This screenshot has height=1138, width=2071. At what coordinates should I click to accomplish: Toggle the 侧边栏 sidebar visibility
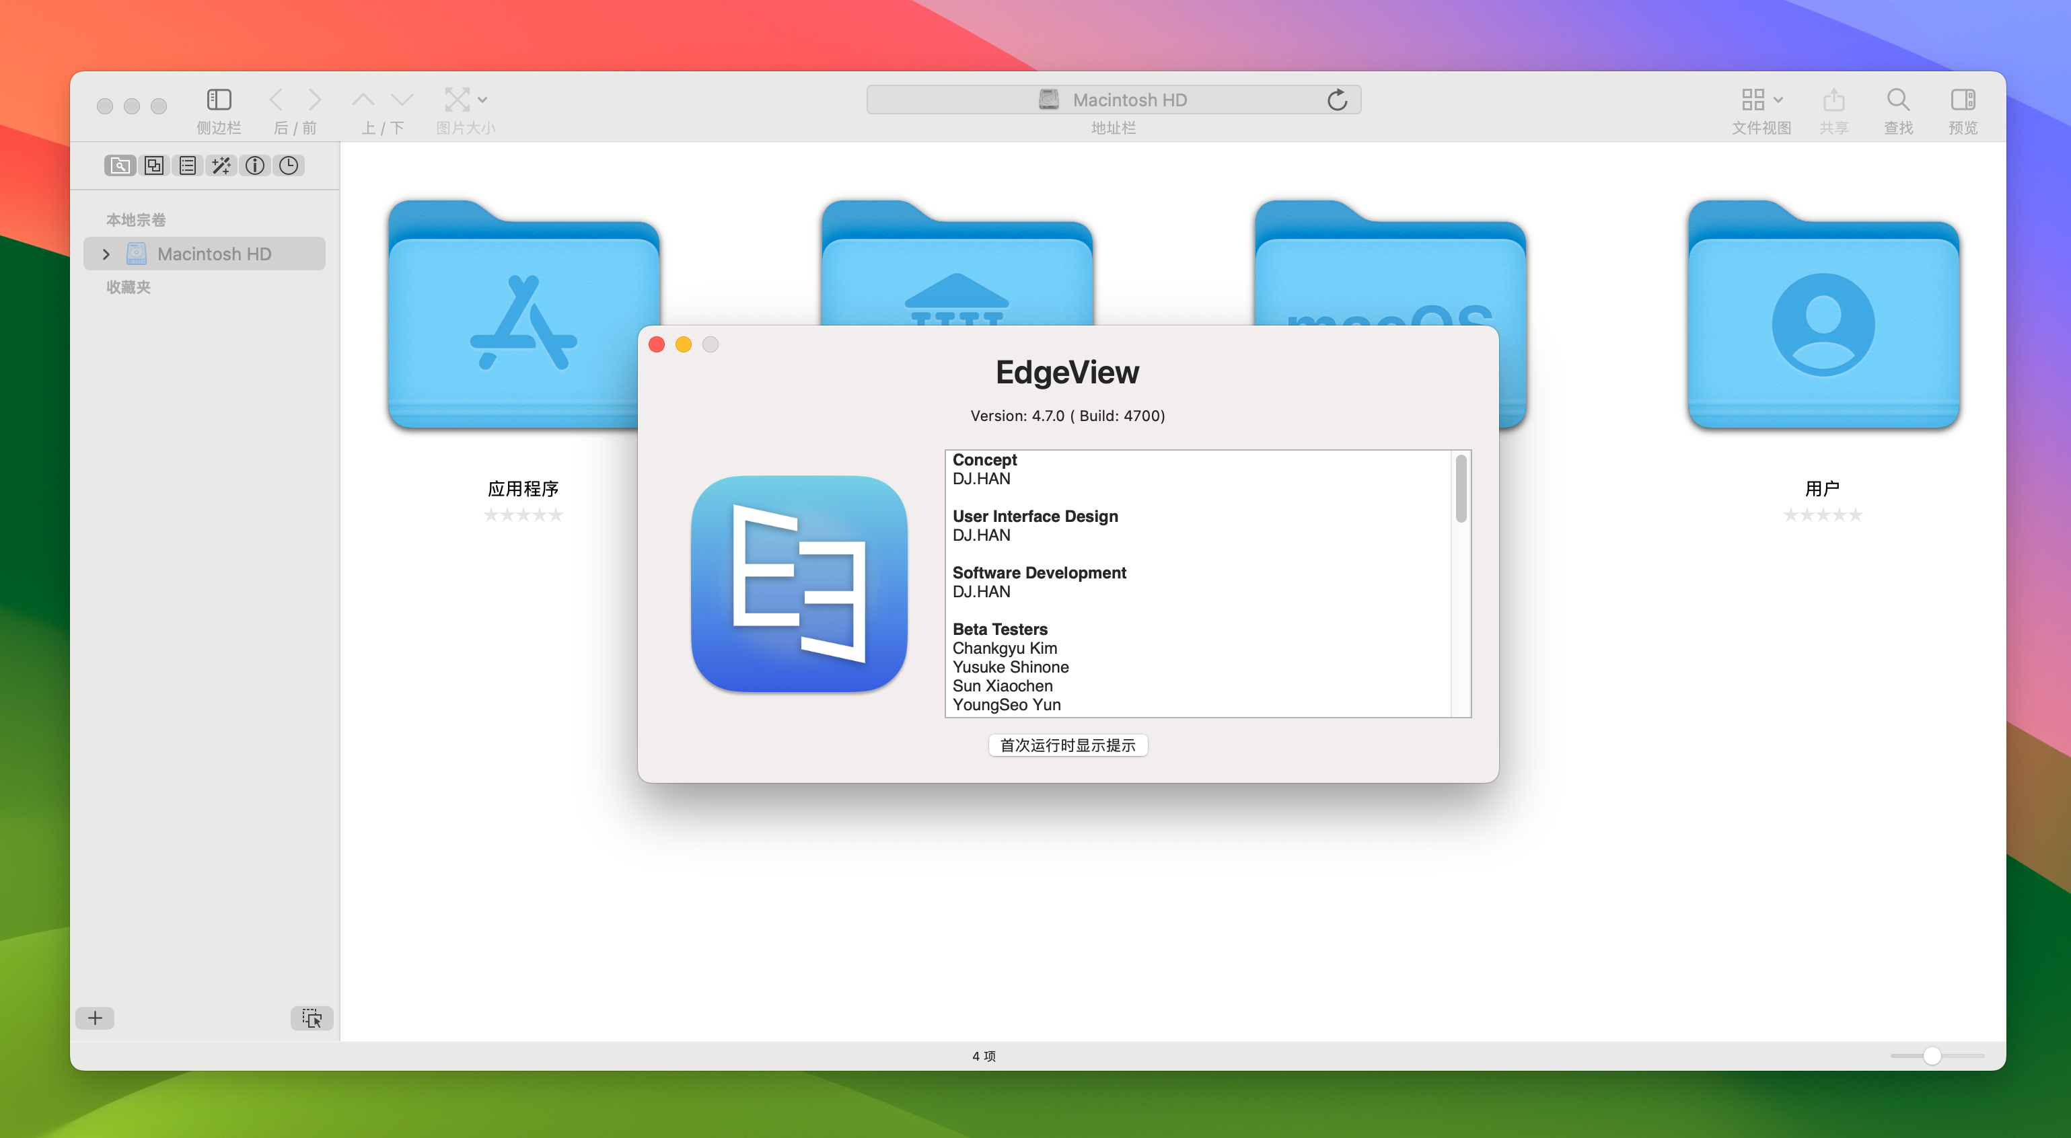pos(218,98)
